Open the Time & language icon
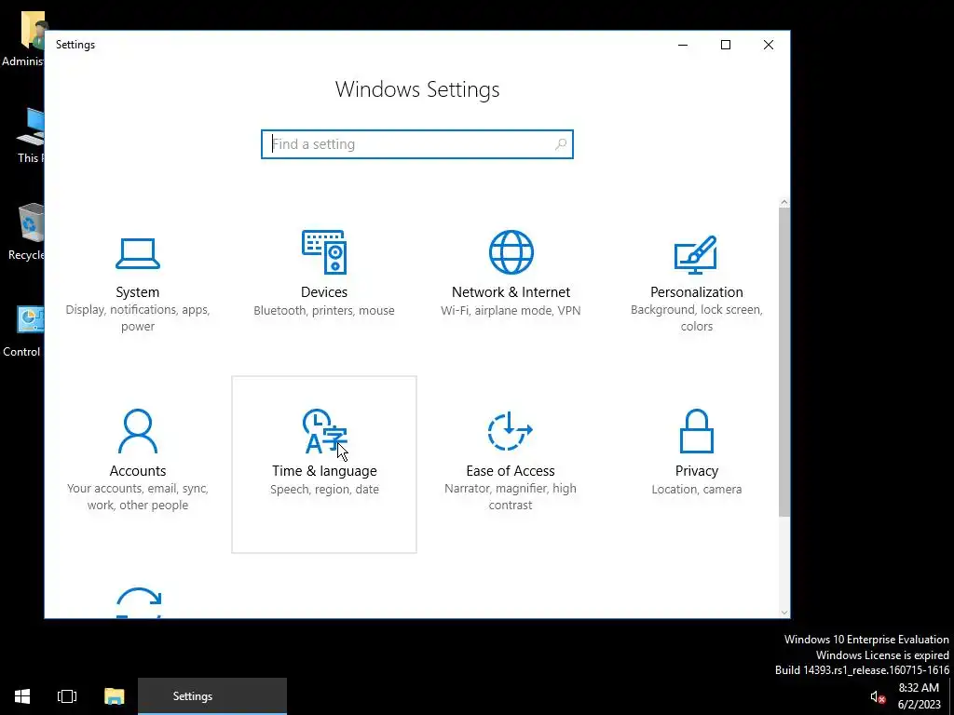The width and height of the screenshot is (954, 715). coord(324,431)
